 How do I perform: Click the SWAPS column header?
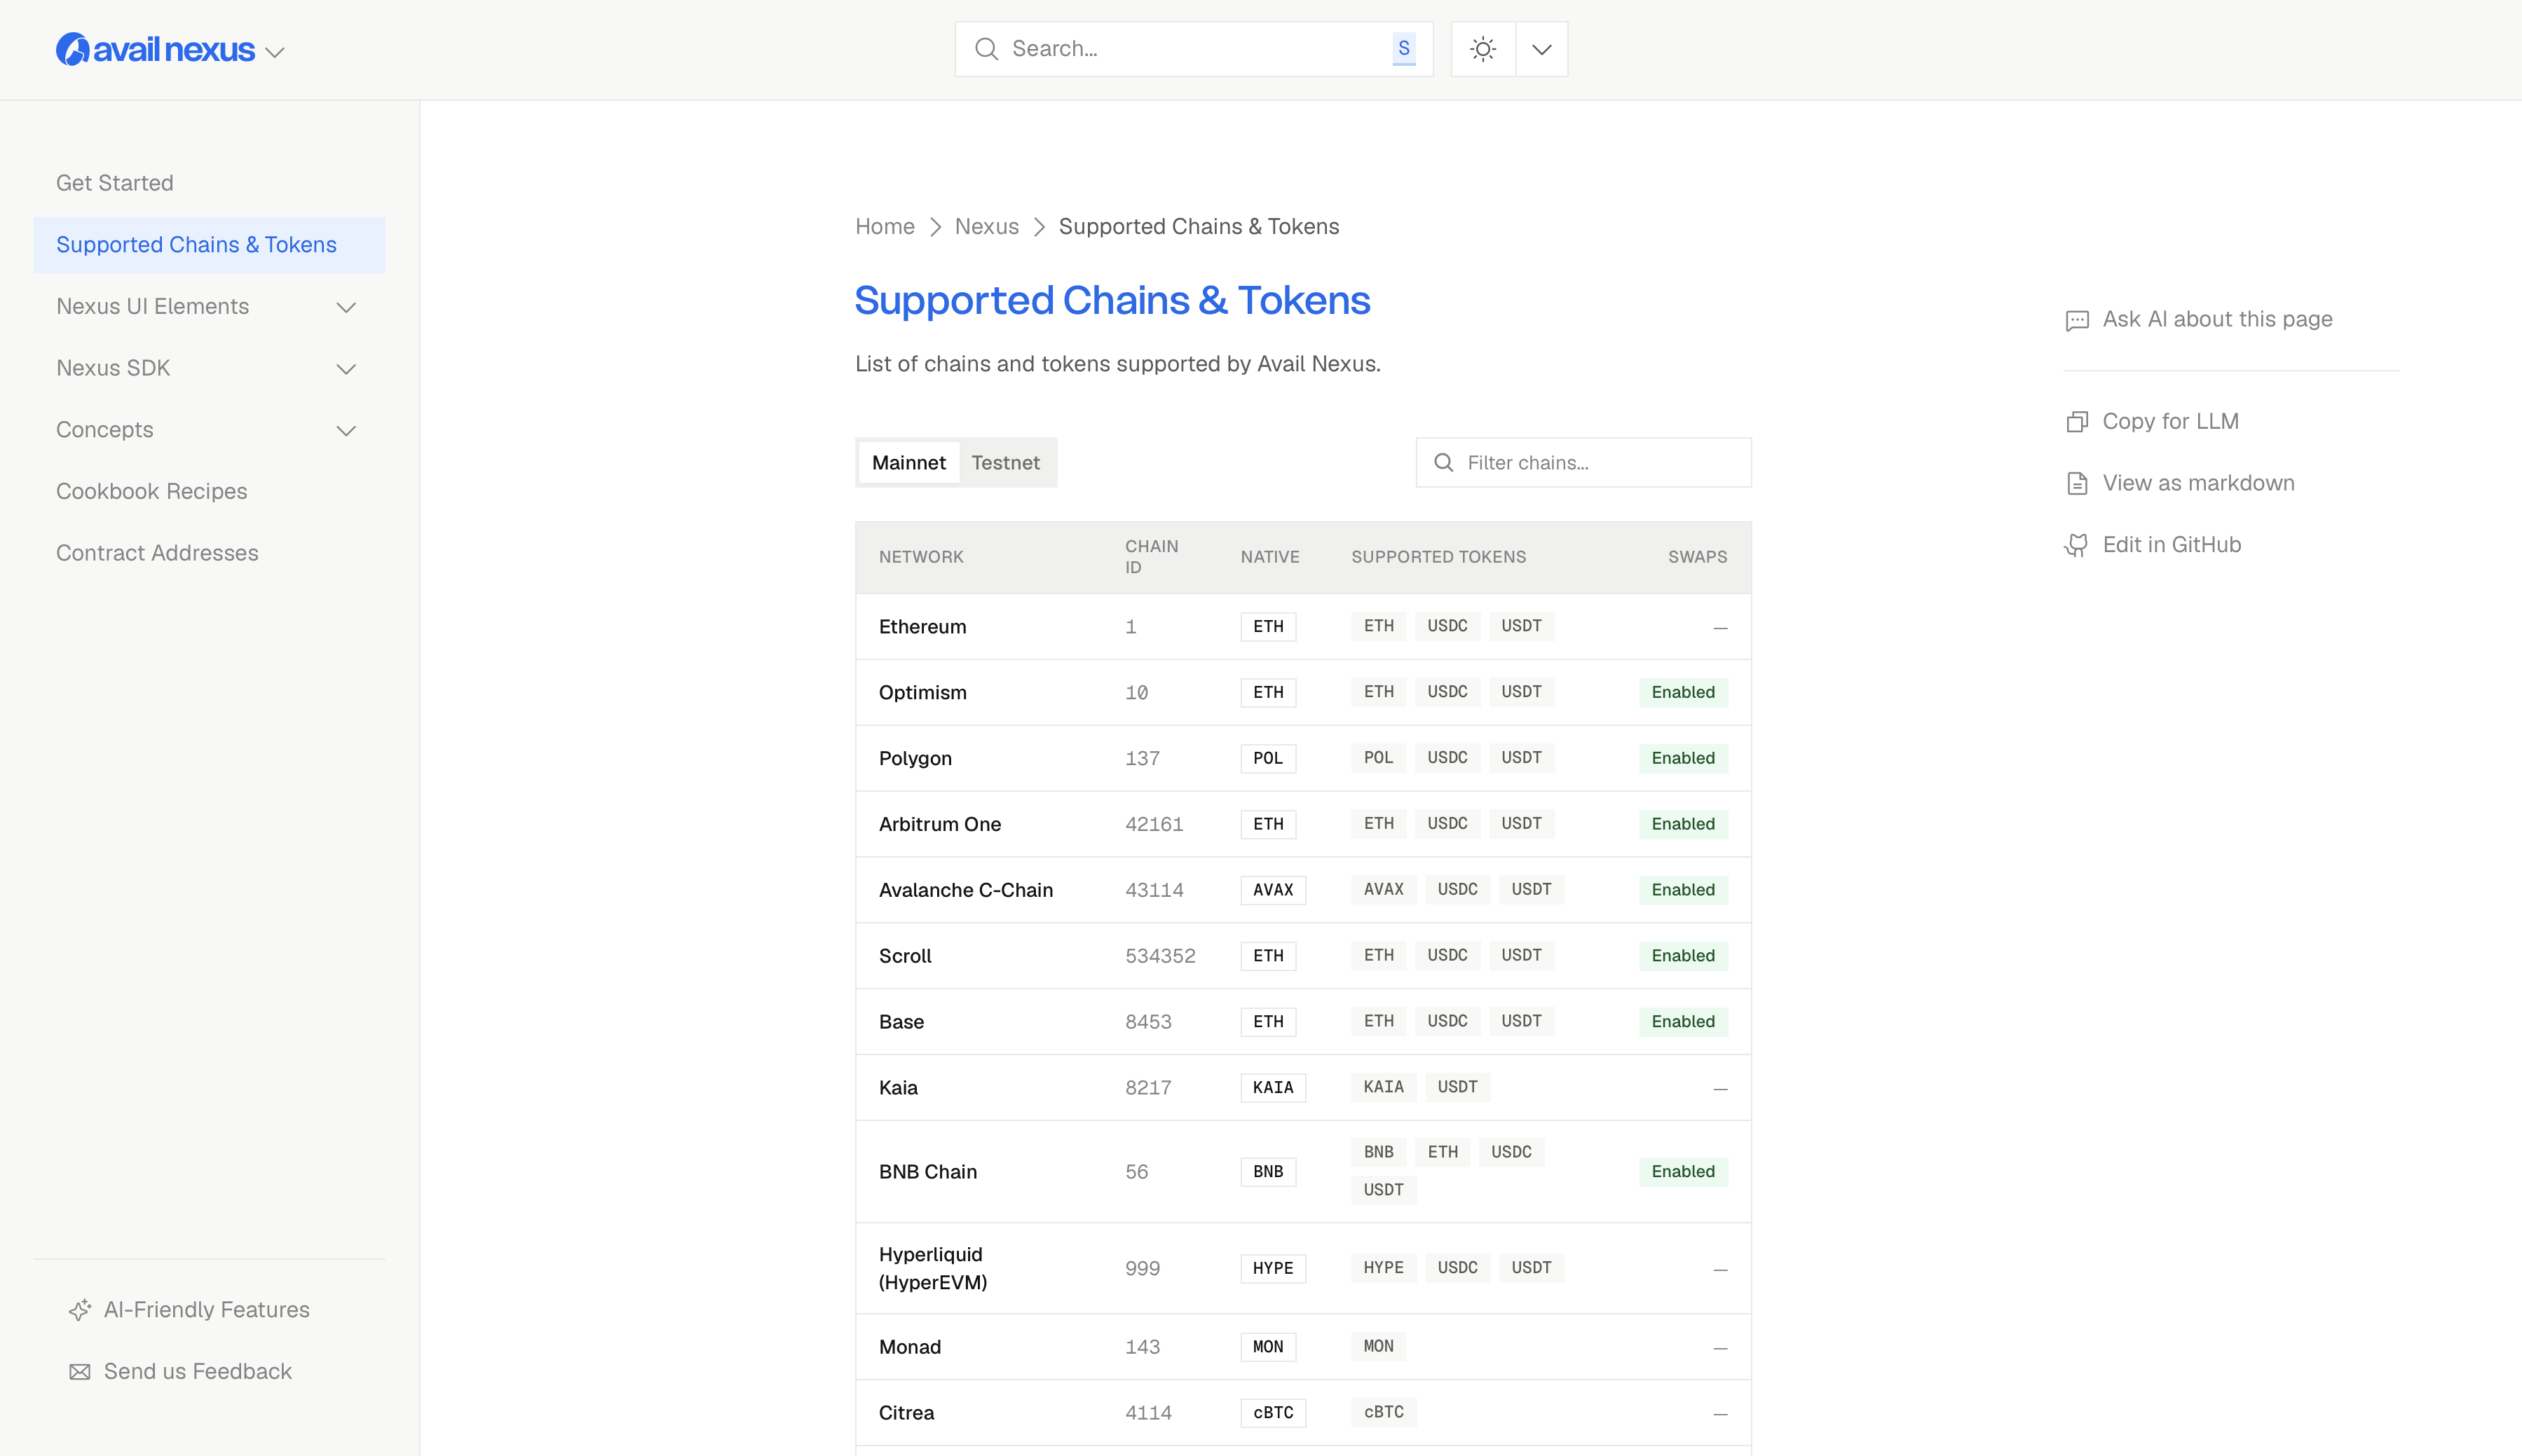(1698, 557)
